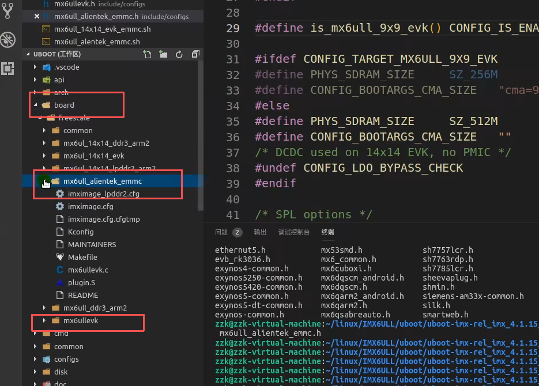Close the mx6ull_alientek_emmc.h open editor
The image size is (539, 386).
tap(37, 16)
